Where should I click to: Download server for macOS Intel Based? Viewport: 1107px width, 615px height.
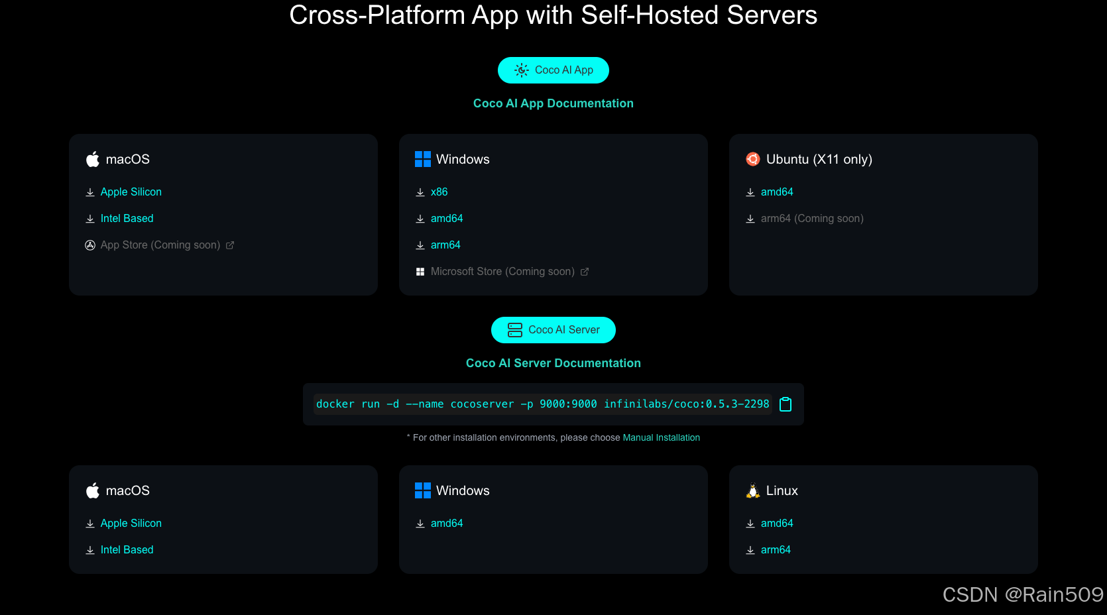click(x=127, y=550)
